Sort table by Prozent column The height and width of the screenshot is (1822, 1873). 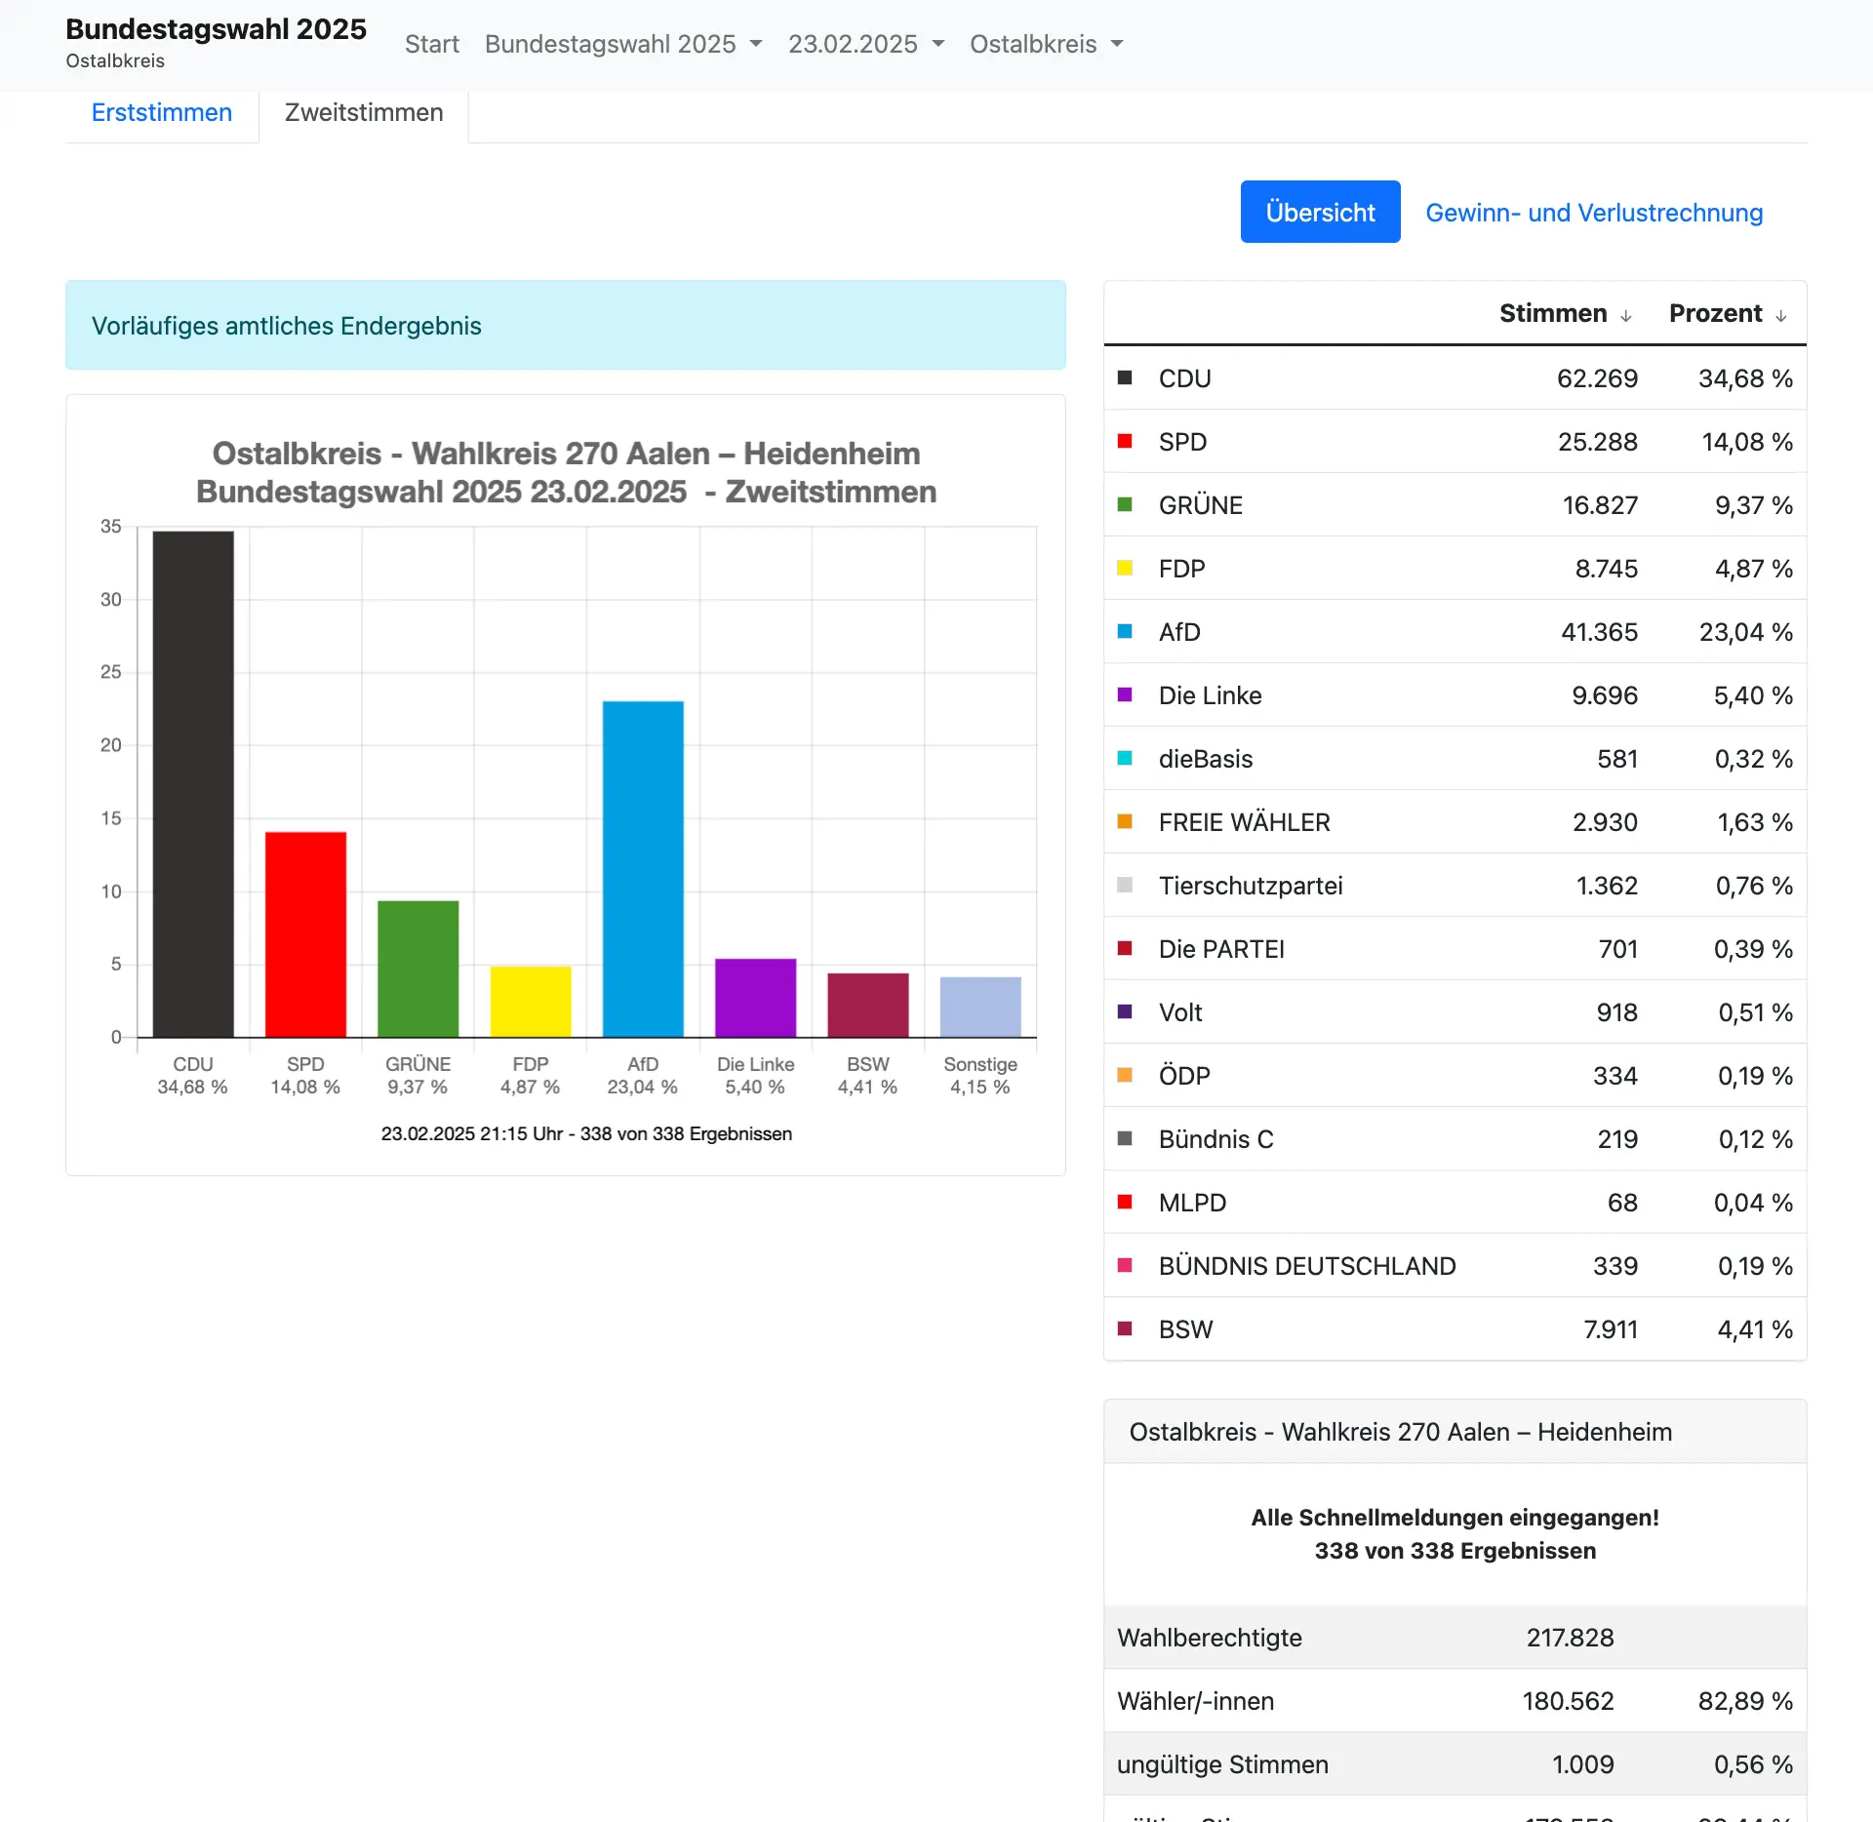tap(1728, 313)
